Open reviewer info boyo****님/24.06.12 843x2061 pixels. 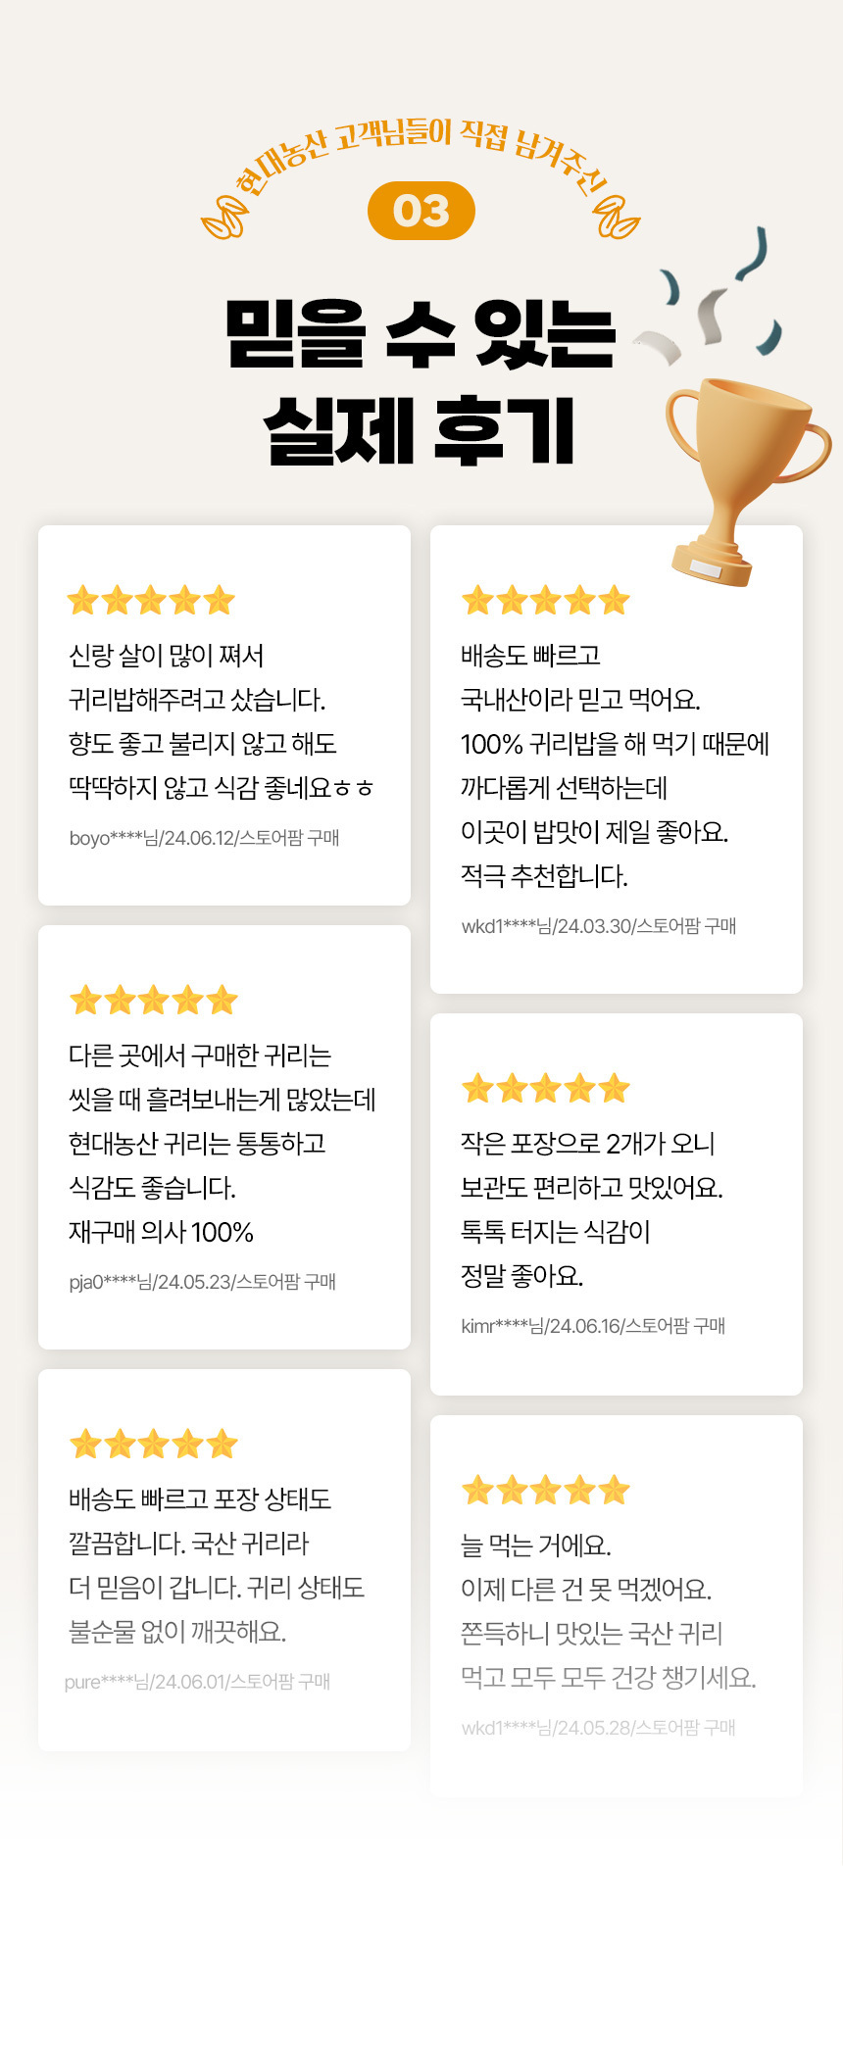(204, 838)
